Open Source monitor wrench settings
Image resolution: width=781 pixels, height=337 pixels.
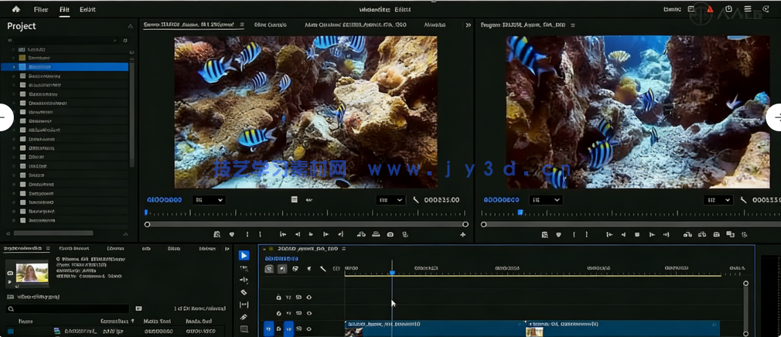click(416, 200)
